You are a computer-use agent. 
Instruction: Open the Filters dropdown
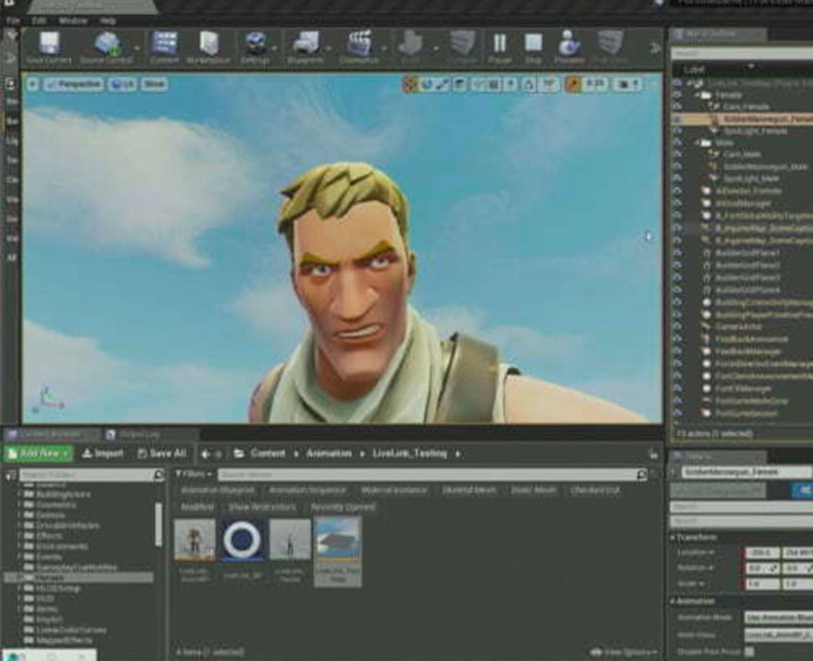tap(194, 474)
